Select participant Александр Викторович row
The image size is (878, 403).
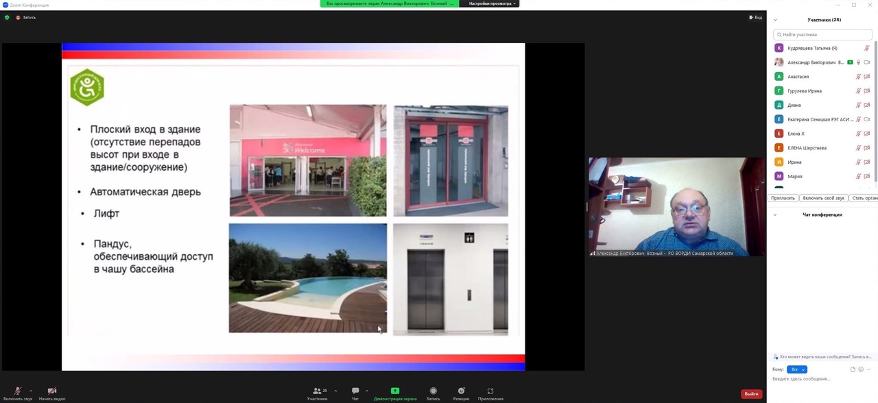[x=822, y=62]
